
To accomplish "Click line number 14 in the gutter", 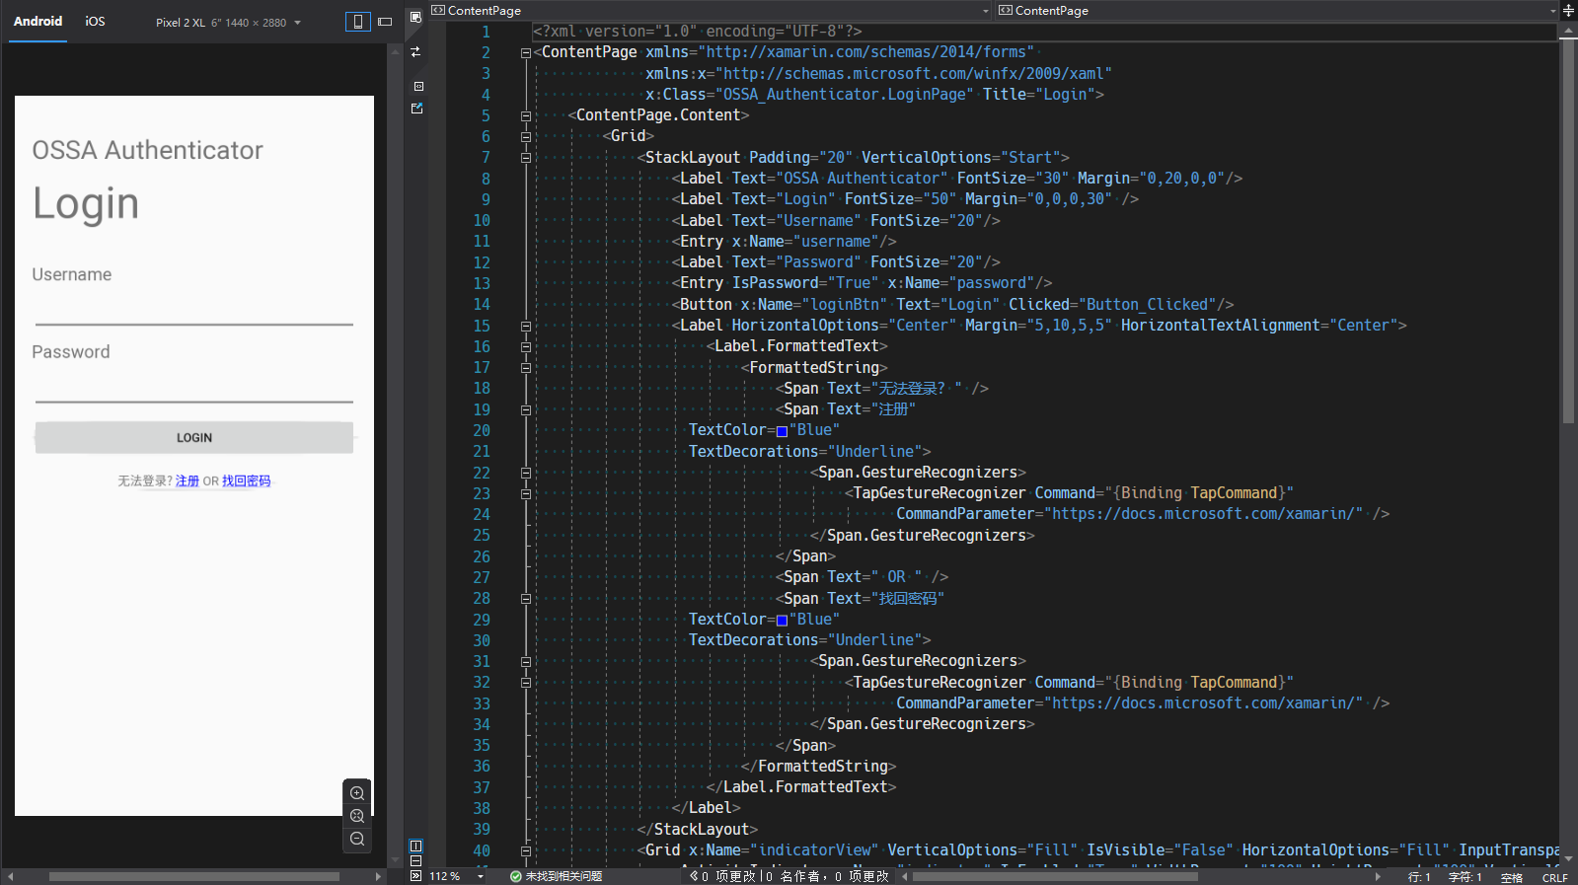I will (482, 305).
